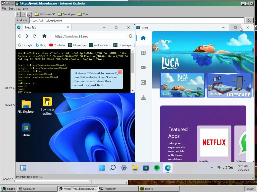The image size is (257, 192).
Task: Open taskbar Edge icon
Action: point(168,168)
